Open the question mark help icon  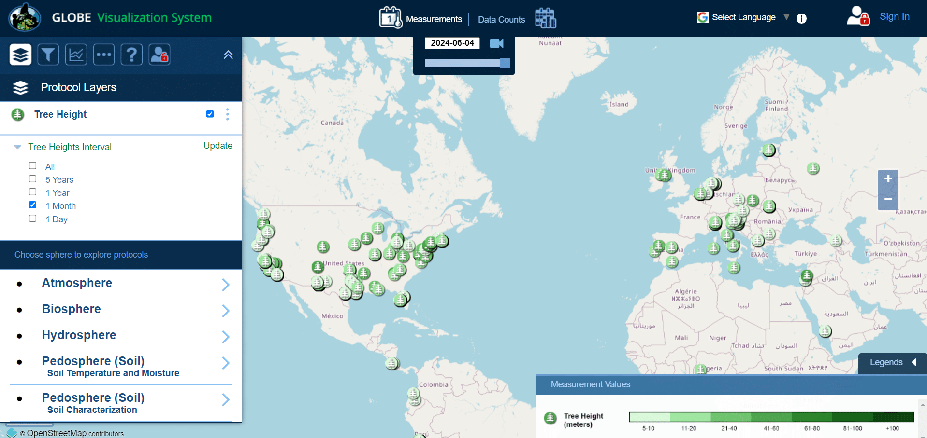click(x=131, y=55)
